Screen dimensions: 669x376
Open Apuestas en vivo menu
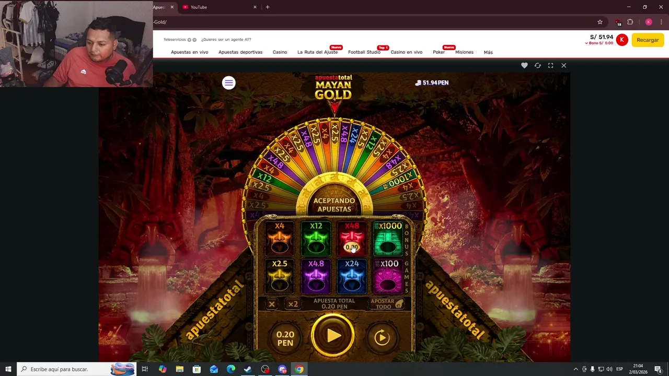click(x=189, y=52)
